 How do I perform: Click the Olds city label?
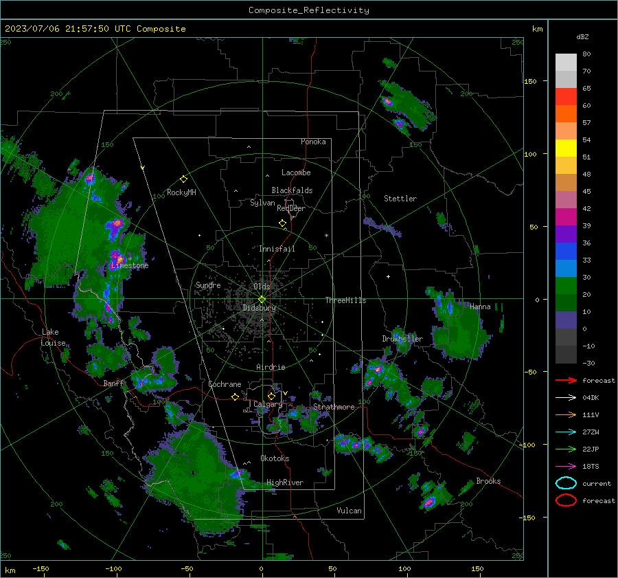262,287
